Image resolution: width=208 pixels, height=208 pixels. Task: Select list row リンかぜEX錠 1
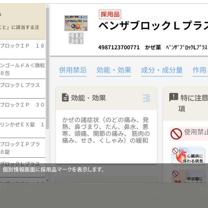coord(22,128)
